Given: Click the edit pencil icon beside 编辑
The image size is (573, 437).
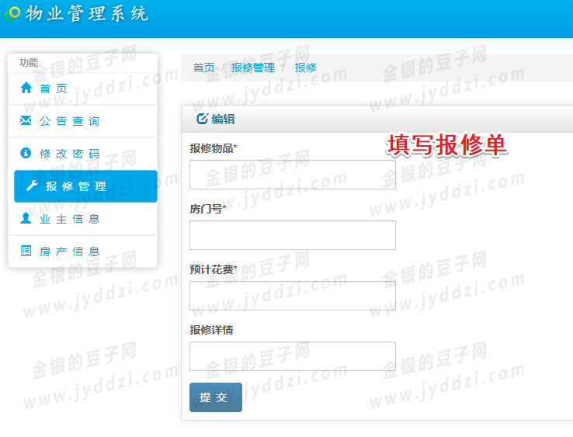Looking at the screenshot, I should 202,119.
